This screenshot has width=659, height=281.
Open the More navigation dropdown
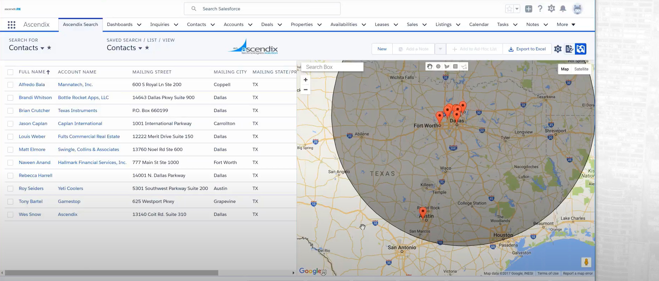(566, 25)
